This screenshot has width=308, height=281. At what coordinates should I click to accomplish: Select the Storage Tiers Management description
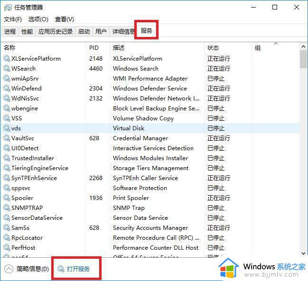click(x=150, y=168)
